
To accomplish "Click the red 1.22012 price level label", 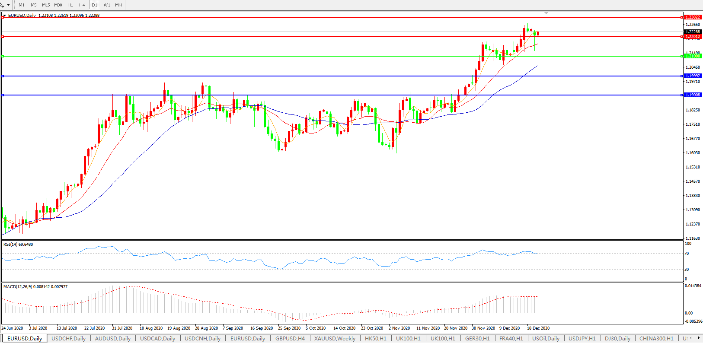I will 693,37.
